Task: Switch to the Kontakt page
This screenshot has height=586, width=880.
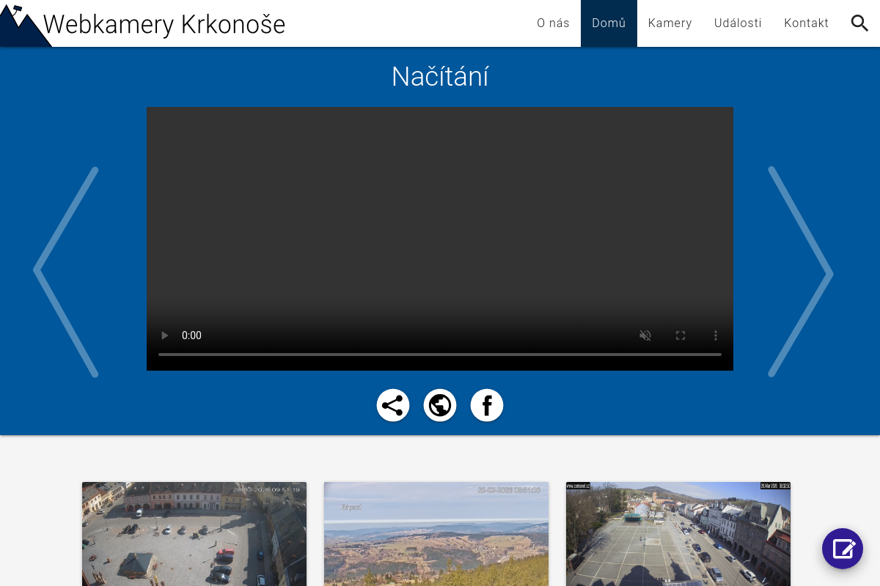Action: point(806,23)
